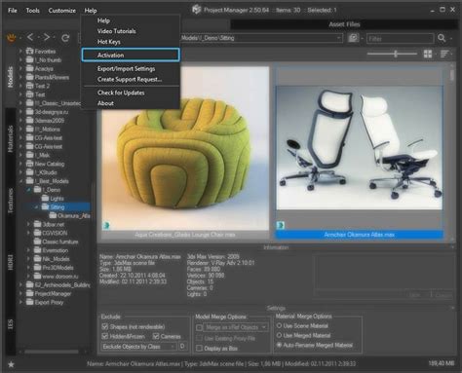Toggle the Merge as xRef Objects checkbox
This screenshot has width=462, height=373.
click(199, 327)
